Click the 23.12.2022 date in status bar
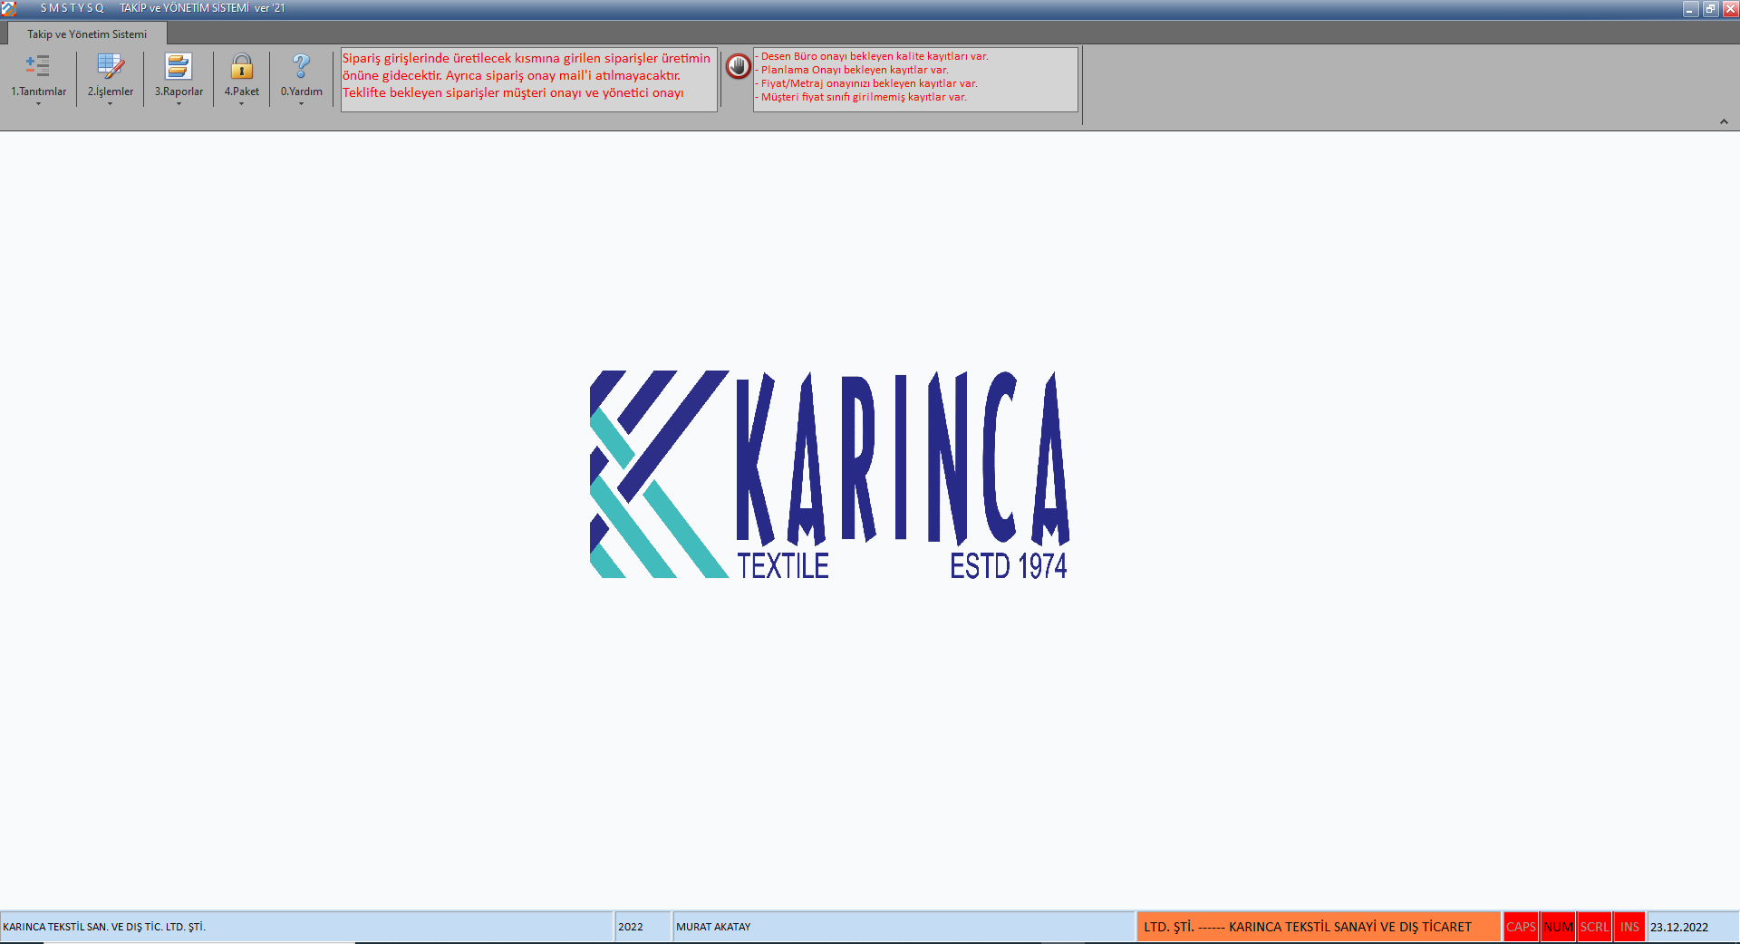The image size is (1740, 944). [1679, 927]
